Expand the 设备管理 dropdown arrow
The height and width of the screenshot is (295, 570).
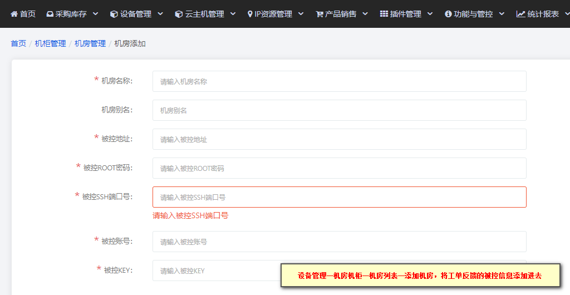pyautogui.click(x=160, y=14)
